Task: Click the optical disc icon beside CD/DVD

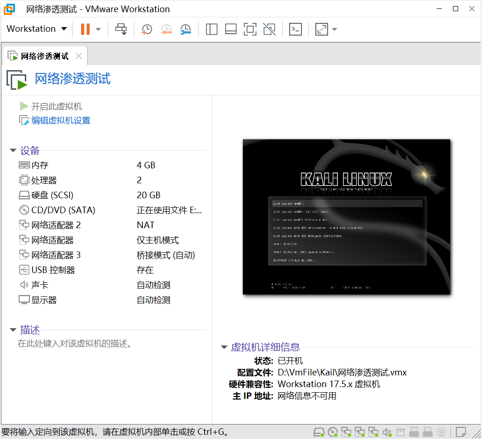Action: 24,210
